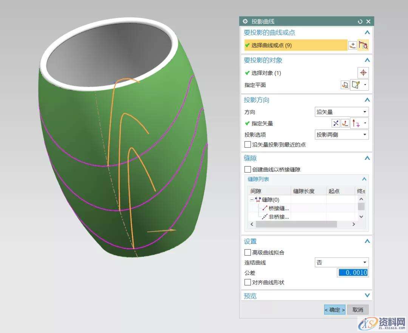Click the curve selection icon in 选择曲线或点 row
Screen dimensions: 408x333
(363, 45)
